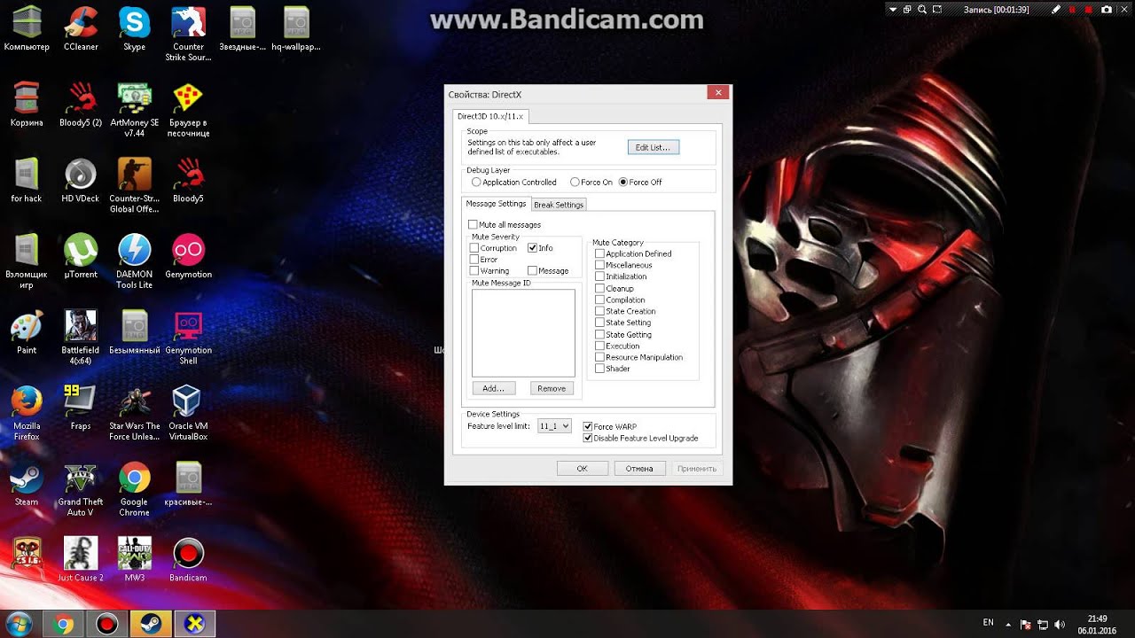Select the Steam desktop icon
The width and height of the screenshot is (1135, 638).
(27, 485)
